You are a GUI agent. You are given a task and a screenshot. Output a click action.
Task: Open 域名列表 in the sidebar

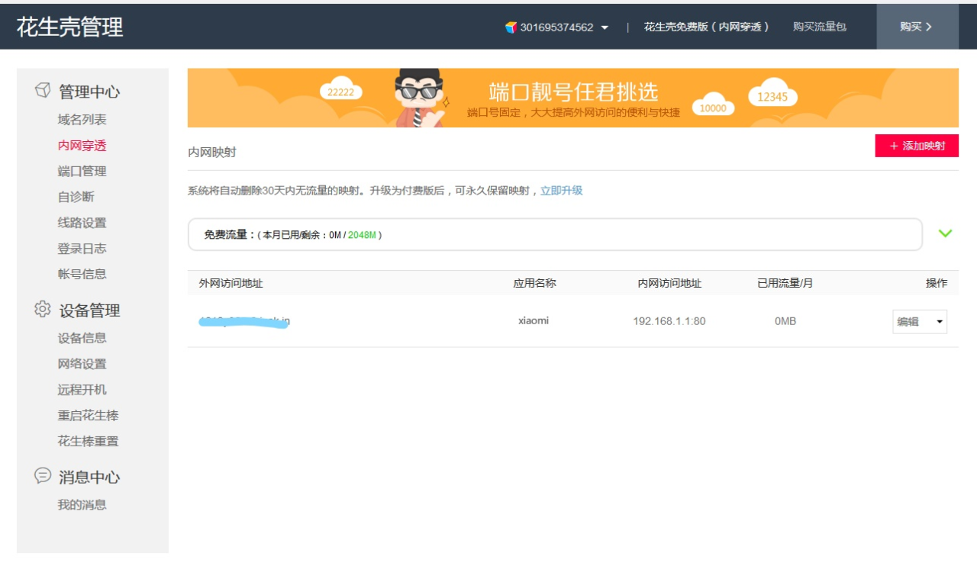(82, 119)
